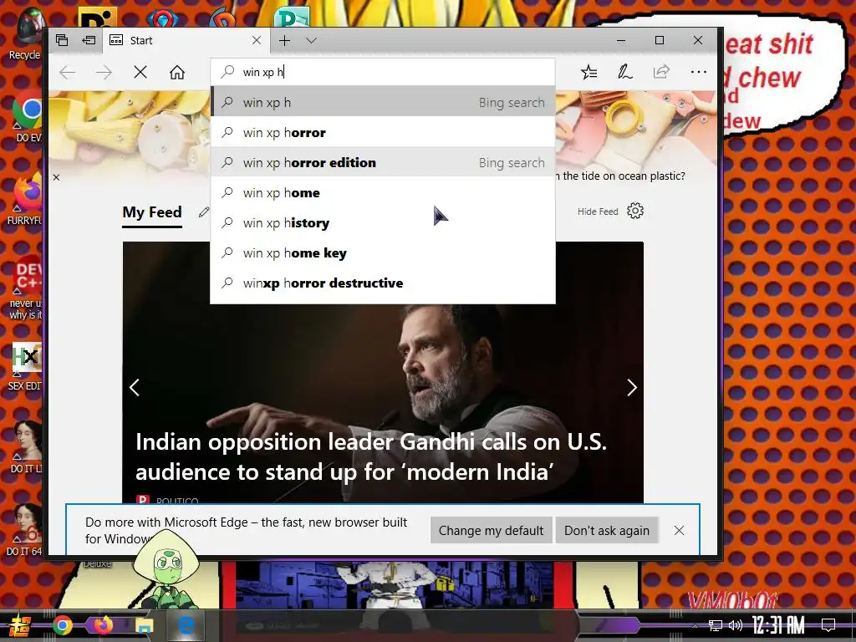Go back with the back arrow
This screenshot has height=642, width=856.
point(67,72)
